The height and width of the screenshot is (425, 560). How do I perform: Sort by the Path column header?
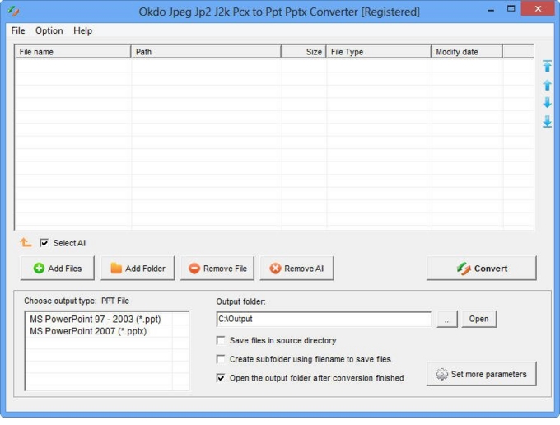tap(206, 52)
